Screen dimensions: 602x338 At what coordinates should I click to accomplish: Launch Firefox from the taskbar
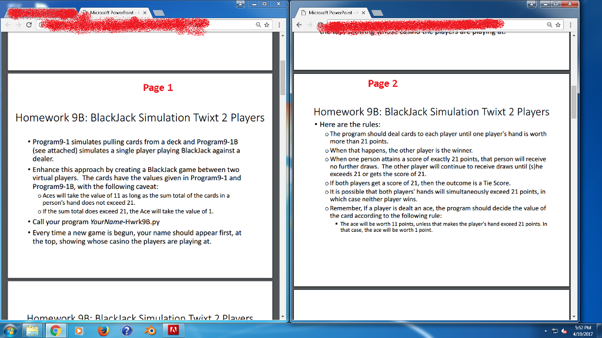pyautogui.click(x=103, y=330)
